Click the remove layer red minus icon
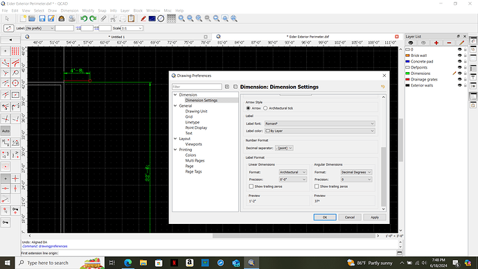Screen dimensions: 478x269 449,43
